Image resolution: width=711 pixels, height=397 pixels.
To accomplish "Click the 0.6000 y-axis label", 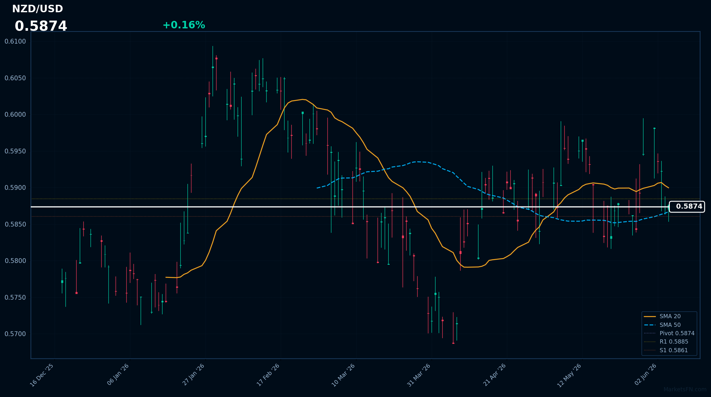I will click(15, 115).
